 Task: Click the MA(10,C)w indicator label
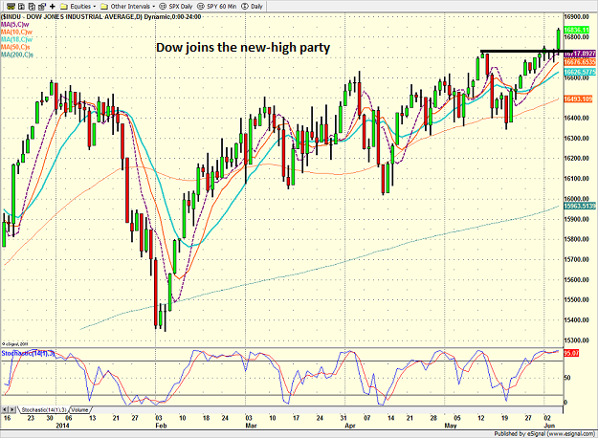pyautogui.click(x=16, y=32)
